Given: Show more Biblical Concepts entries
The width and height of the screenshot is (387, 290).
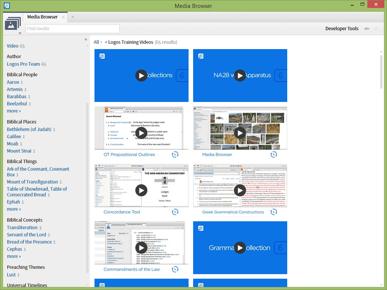Looking at the screenshot, I should point(14,256).
